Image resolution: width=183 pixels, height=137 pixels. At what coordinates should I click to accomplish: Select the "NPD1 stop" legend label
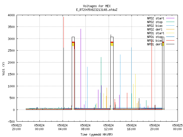point(155,37)
